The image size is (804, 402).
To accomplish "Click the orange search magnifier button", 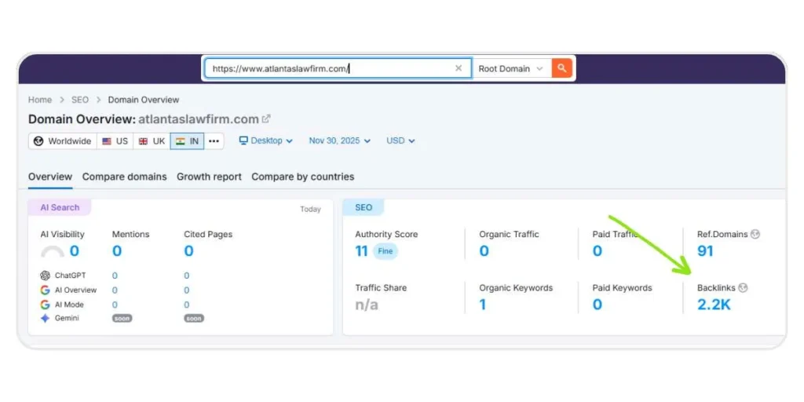I will tap(561, 68).
